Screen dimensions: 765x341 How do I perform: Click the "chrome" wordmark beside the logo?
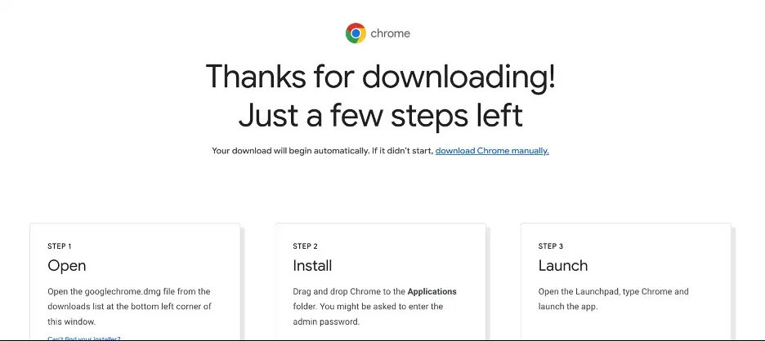[x=391, y=33]
